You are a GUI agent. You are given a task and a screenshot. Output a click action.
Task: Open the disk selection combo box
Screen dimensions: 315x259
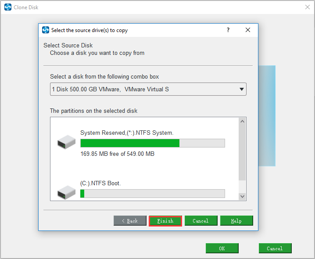pyautogui.click(x=148, y=89)
